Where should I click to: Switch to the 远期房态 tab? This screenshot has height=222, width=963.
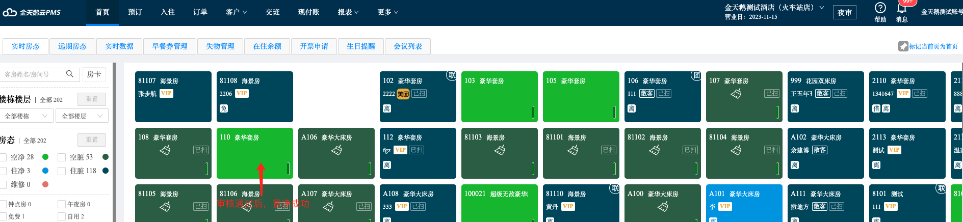72,46
